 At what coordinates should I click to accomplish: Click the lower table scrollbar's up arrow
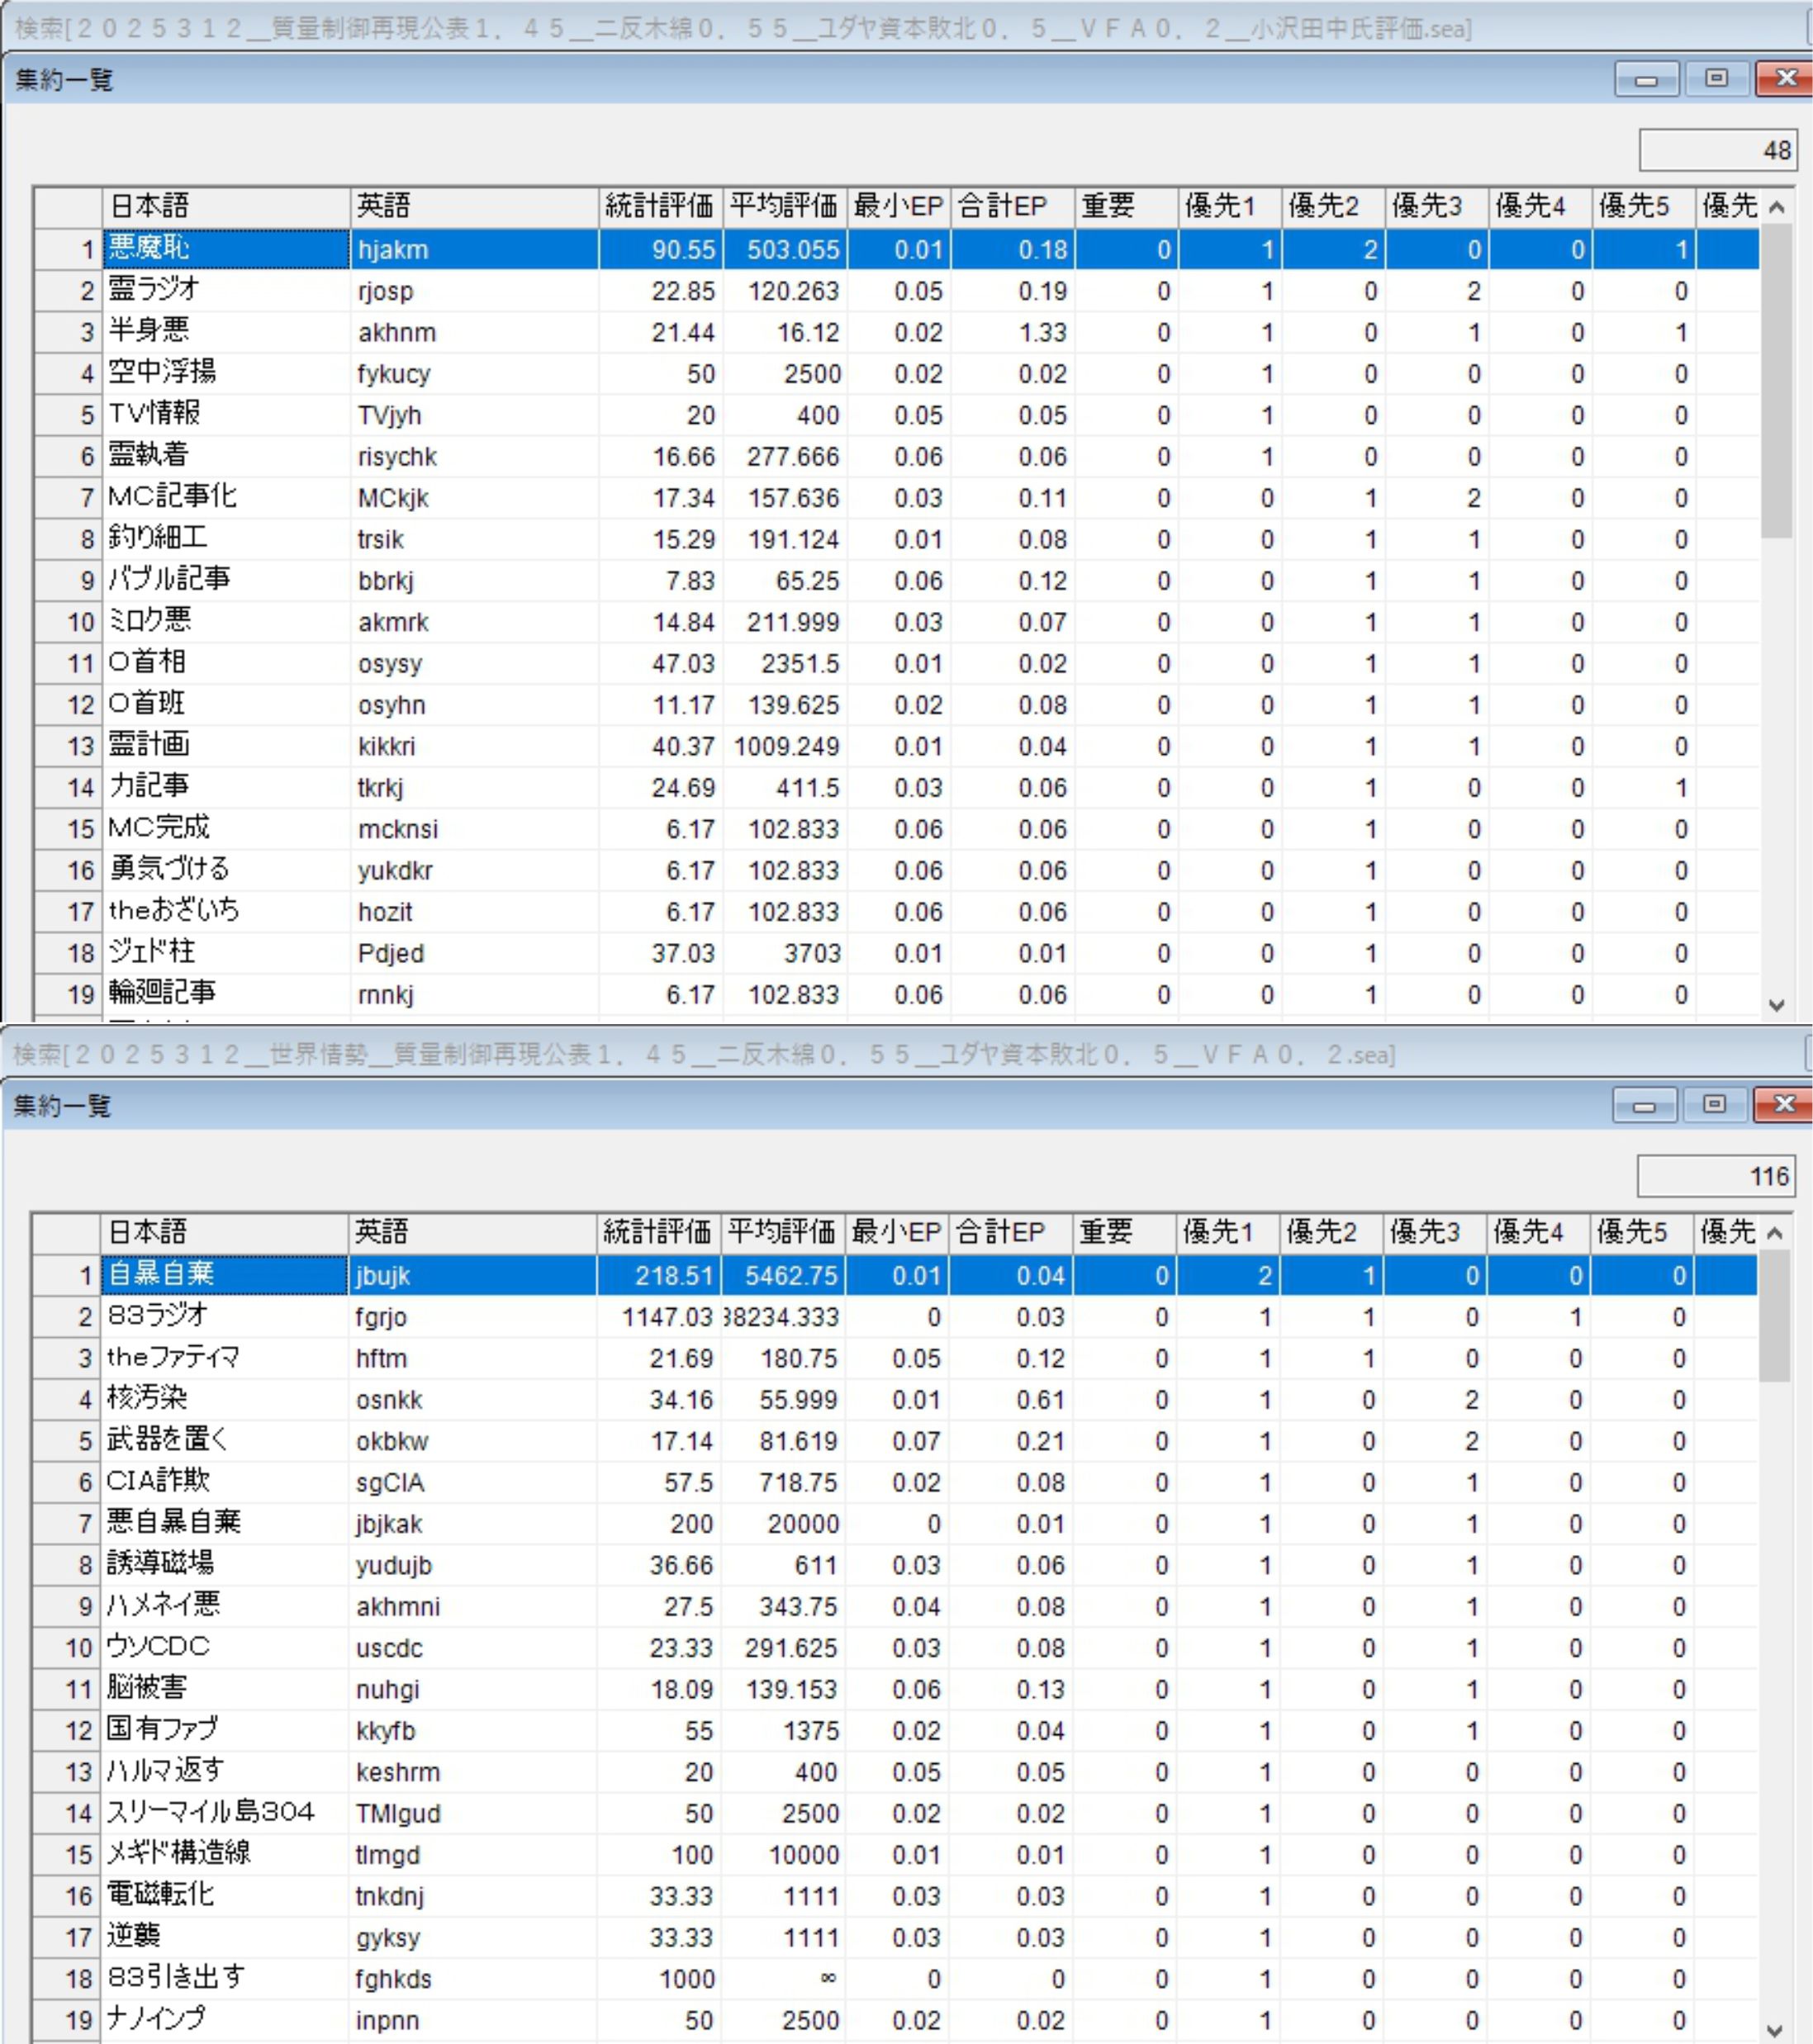click(x=1775, y=1233)
